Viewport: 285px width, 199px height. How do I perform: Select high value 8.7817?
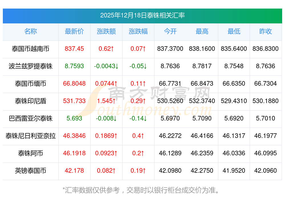pos(202,66)
